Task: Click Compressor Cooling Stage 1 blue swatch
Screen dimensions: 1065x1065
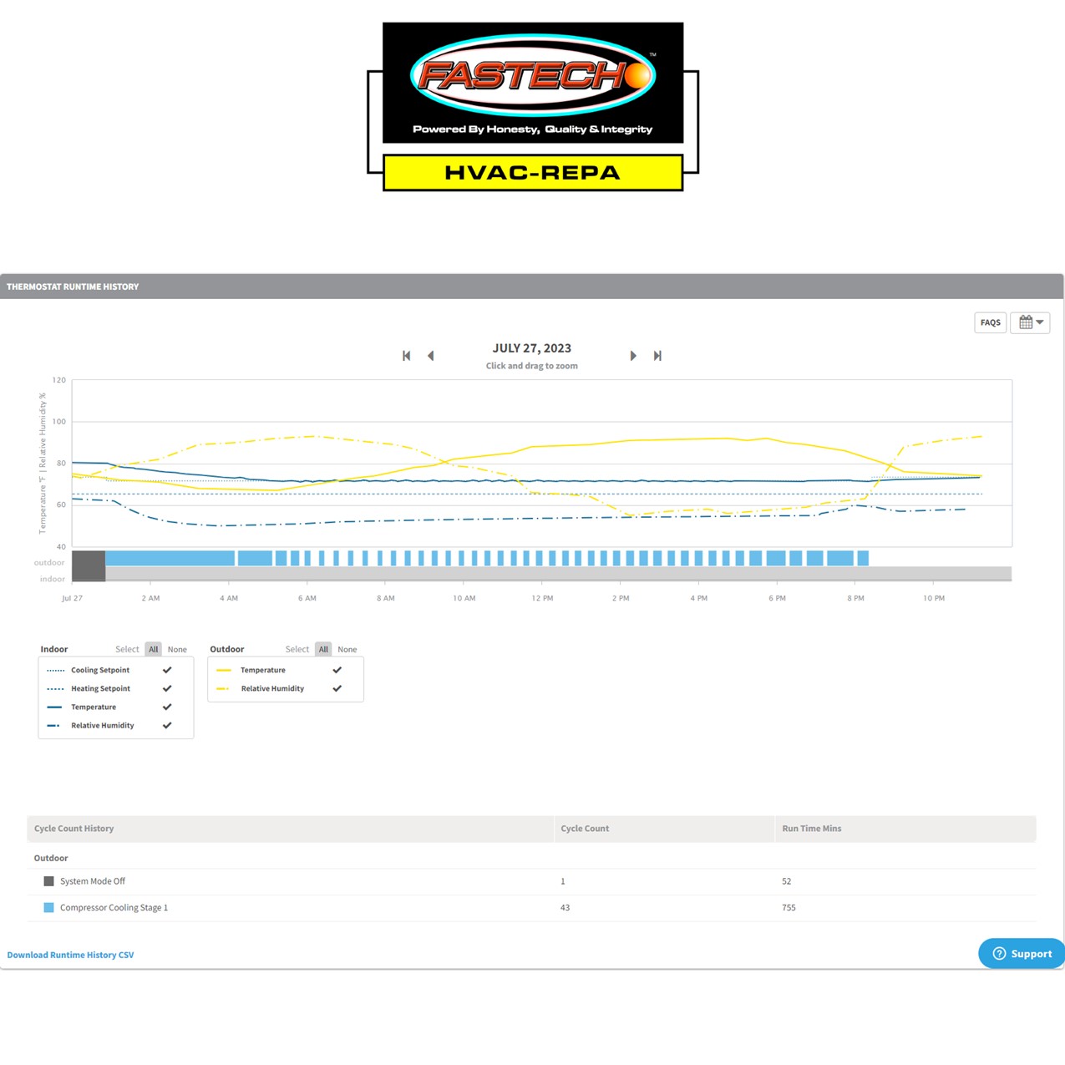Action: tap(48, 907)
